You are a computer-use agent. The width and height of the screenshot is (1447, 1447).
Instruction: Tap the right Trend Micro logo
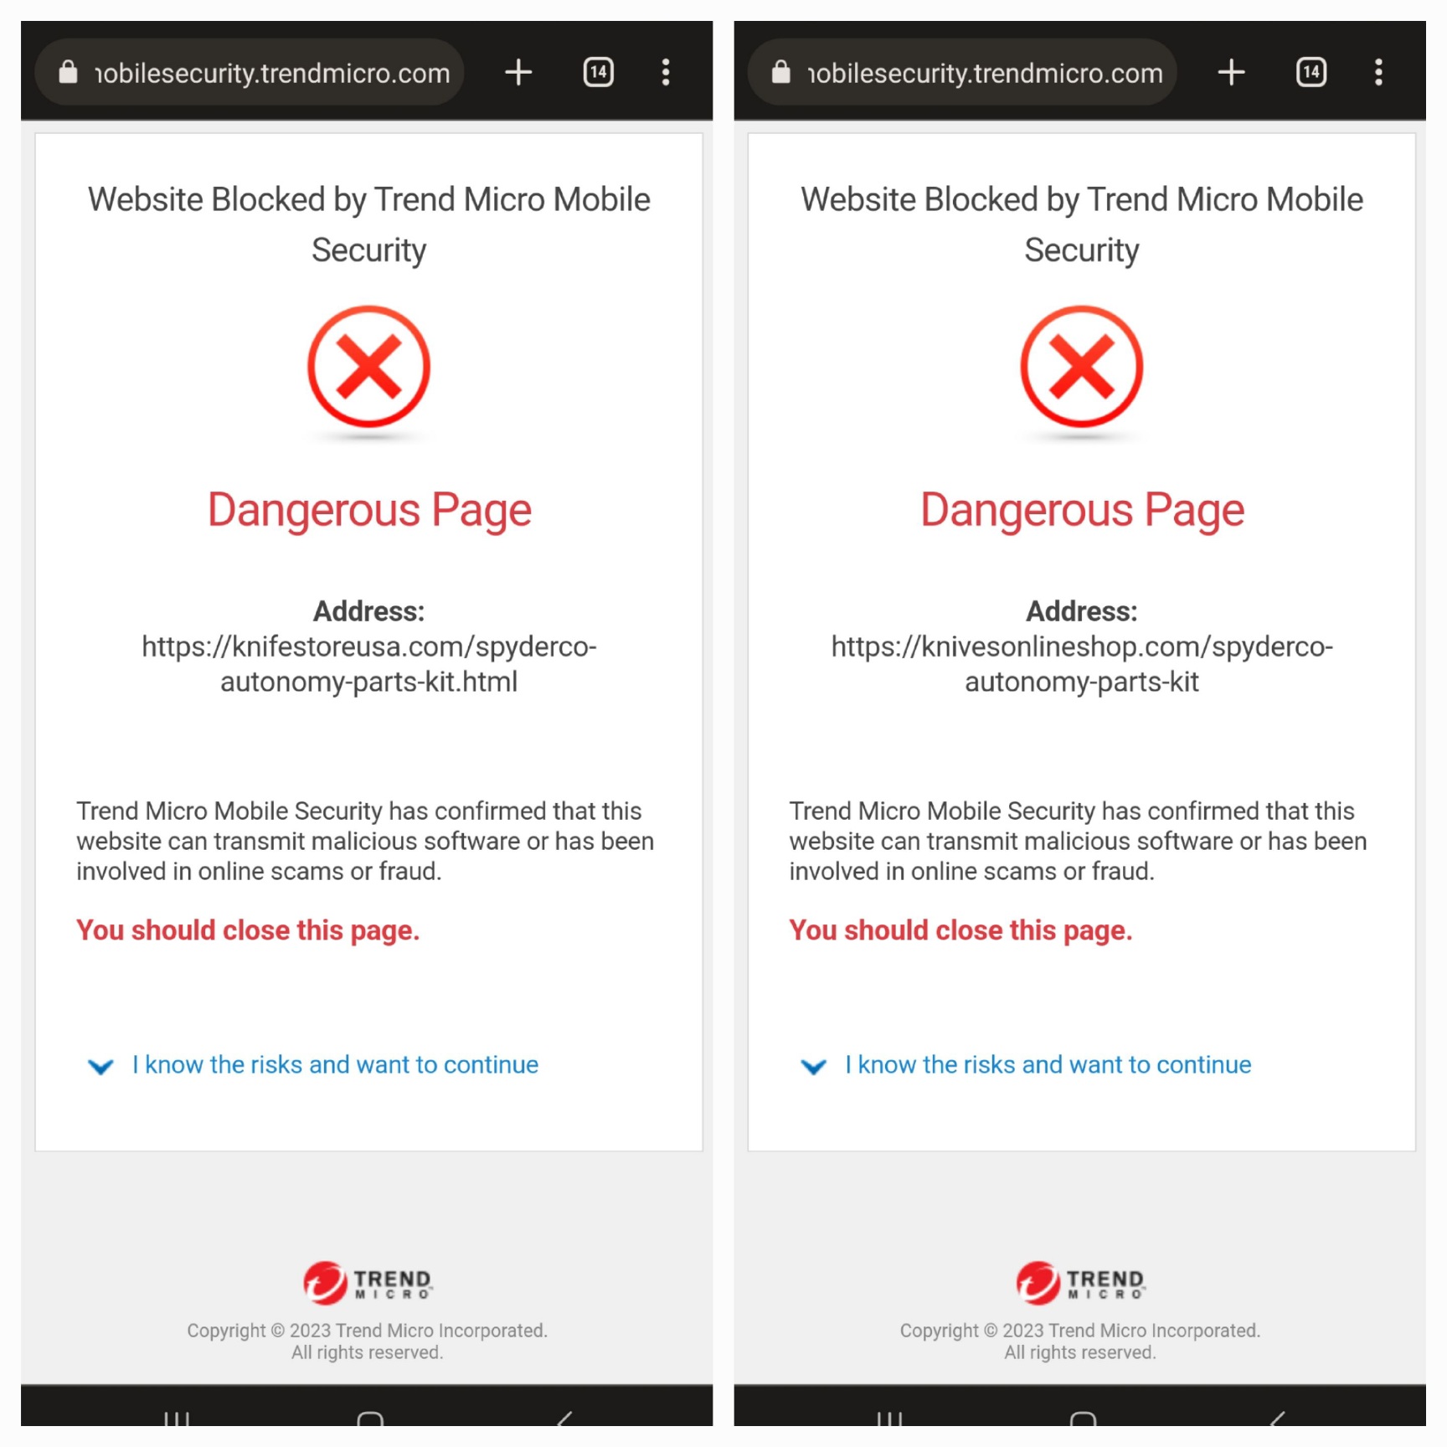tap(1080, 1283)
